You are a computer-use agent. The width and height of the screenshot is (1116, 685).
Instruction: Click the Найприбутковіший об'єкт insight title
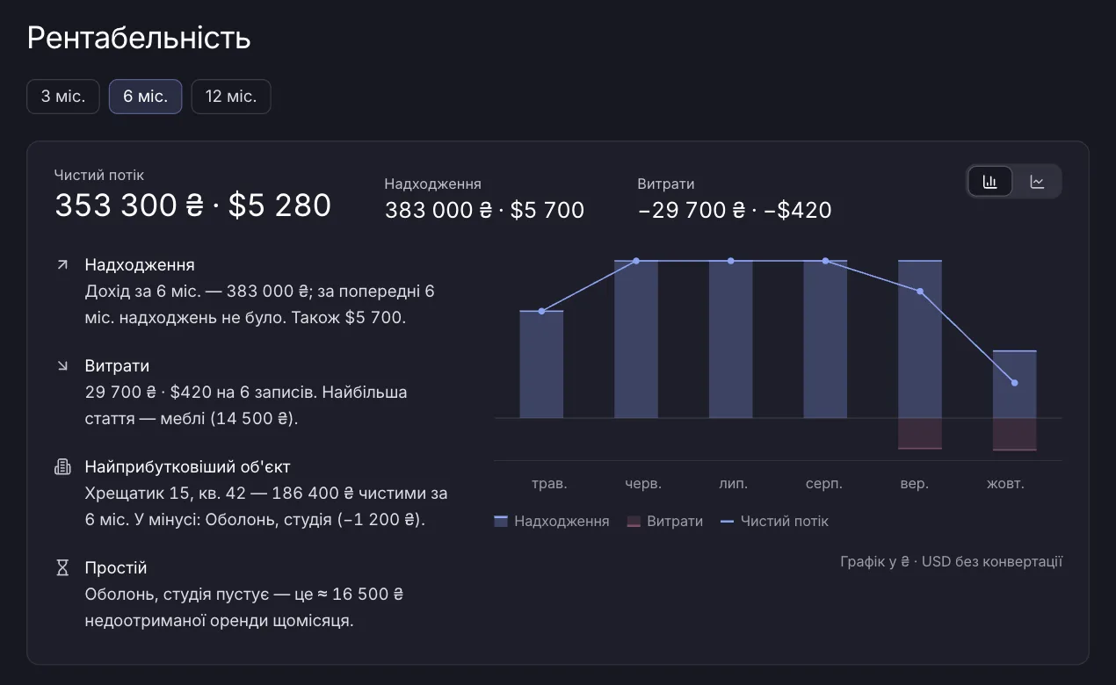coord(187,466)
